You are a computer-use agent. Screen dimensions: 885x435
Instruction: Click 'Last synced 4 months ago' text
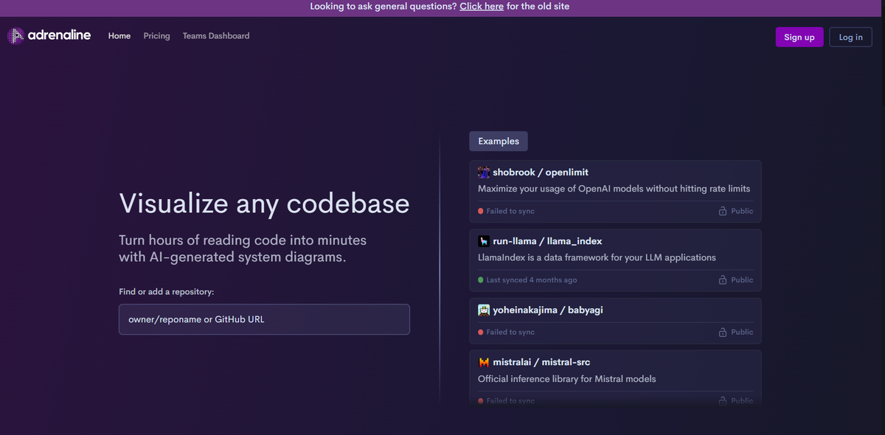532,280
